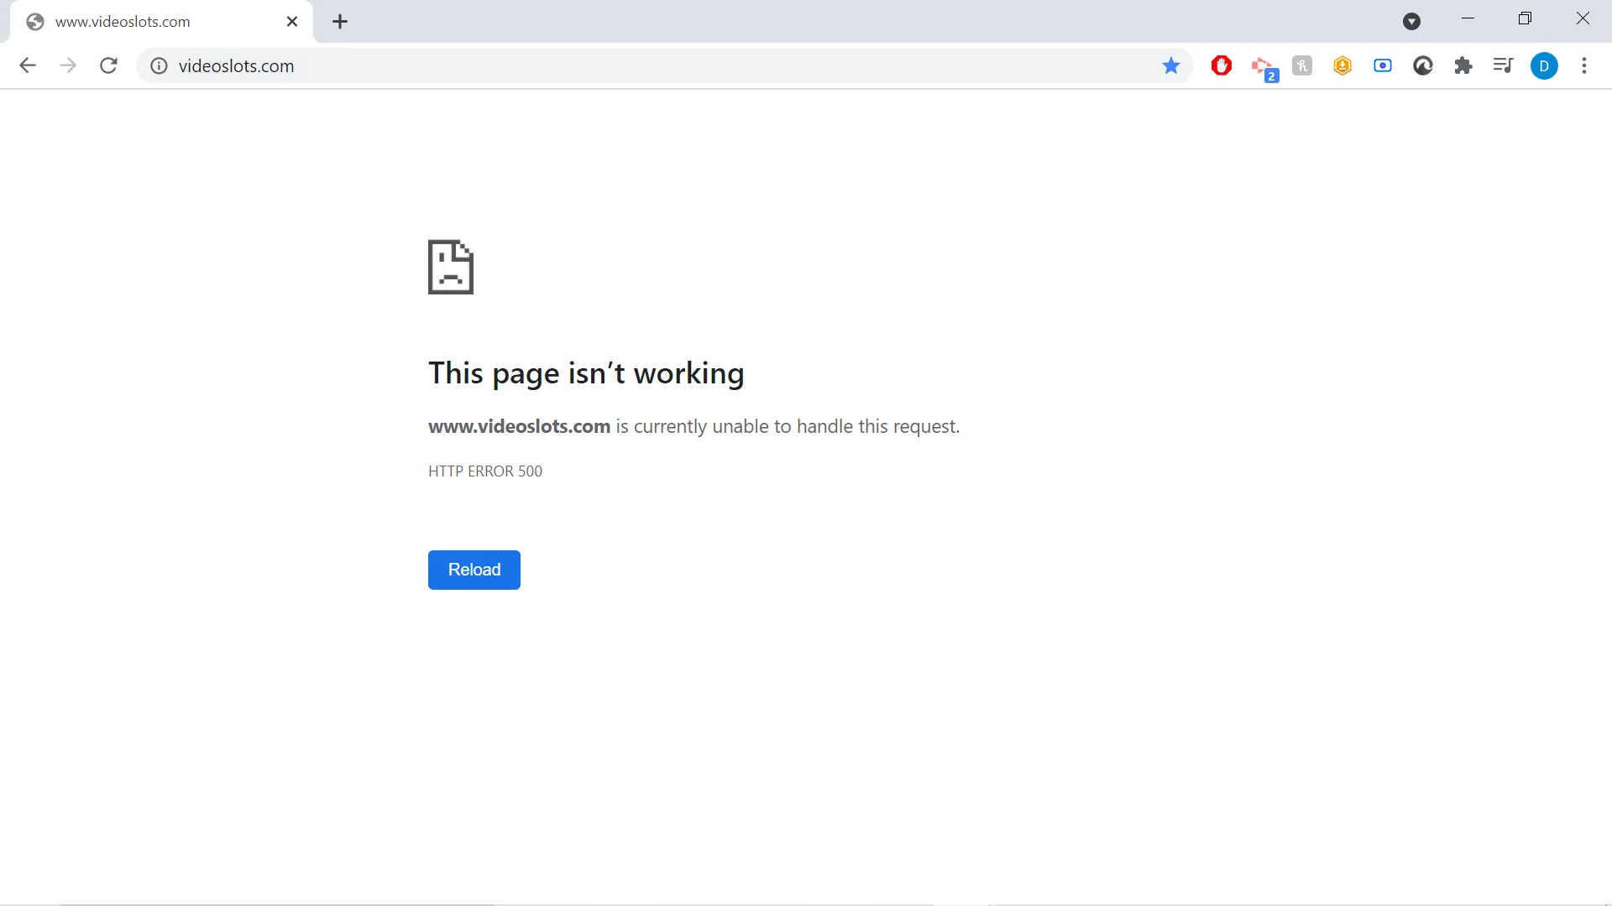
Task: Reload the page with the toolbar refresh icon
Action: click(108, 65)
